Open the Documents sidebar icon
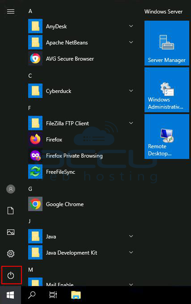Screen dimensions: 191x304 click(x=11, y=211)
